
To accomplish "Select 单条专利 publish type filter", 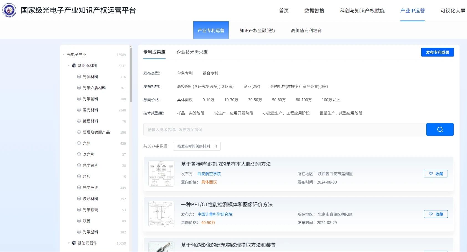I will tap(185, 73).
